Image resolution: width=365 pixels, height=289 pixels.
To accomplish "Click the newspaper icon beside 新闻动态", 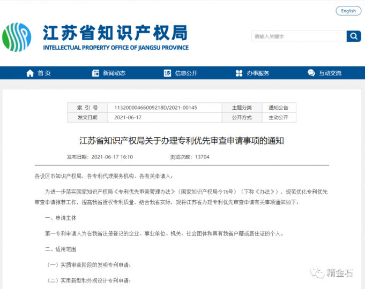I will (95, 73).
